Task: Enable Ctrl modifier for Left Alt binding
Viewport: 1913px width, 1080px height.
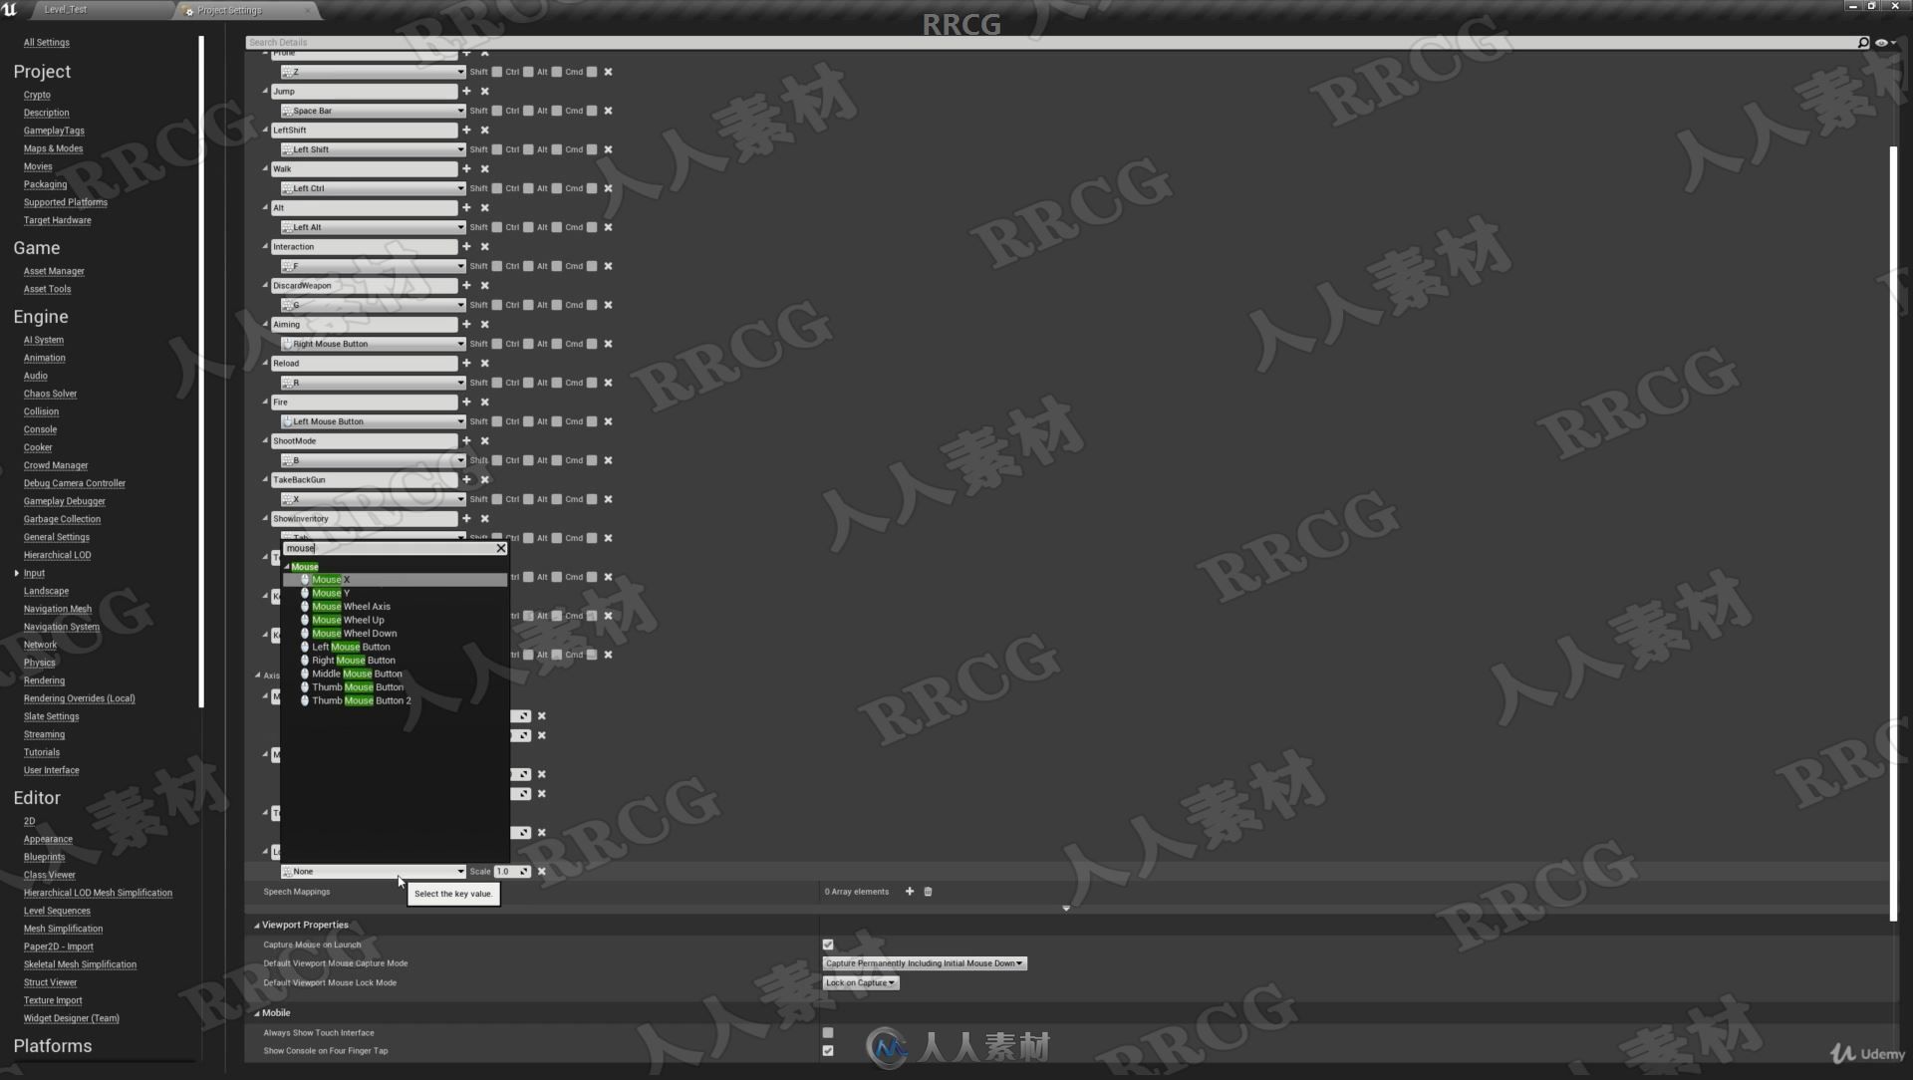Action: [x=528, y=227]
